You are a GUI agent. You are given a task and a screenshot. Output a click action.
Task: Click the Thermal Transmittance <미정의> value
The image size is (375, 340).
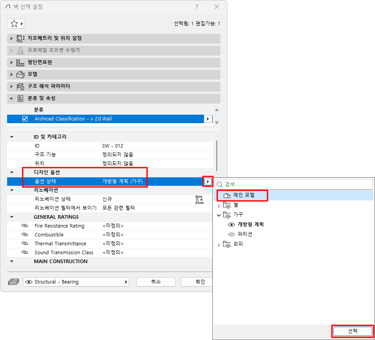pos(113,244)
